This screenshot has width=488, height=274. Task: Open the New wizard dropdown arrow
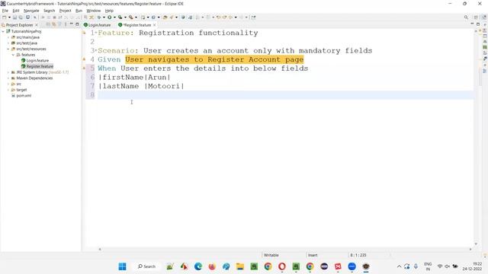pyautogui.click(x=9, y=18)
